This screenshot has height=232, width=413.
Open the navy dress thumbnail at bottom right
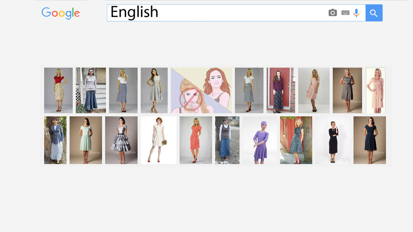(x=370, y=140)
